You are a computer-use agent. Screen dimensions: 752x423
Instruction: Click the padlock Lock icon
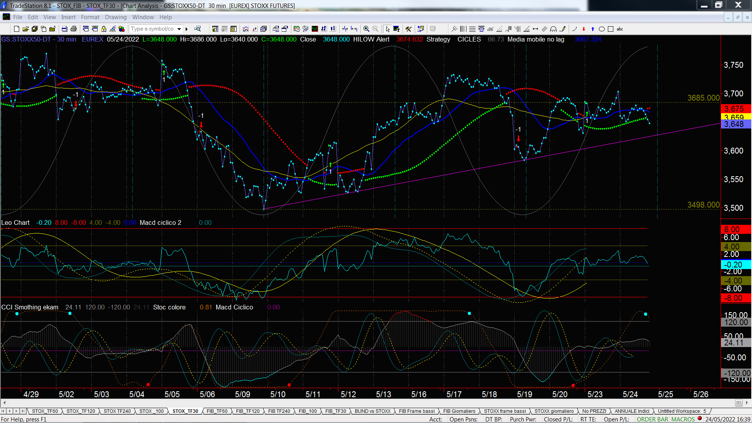tap(104, 29)
